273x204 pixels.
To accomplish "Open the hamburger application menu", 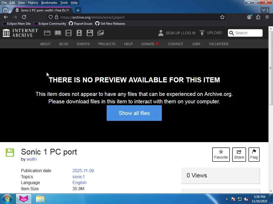I will [x=267, y=17].
